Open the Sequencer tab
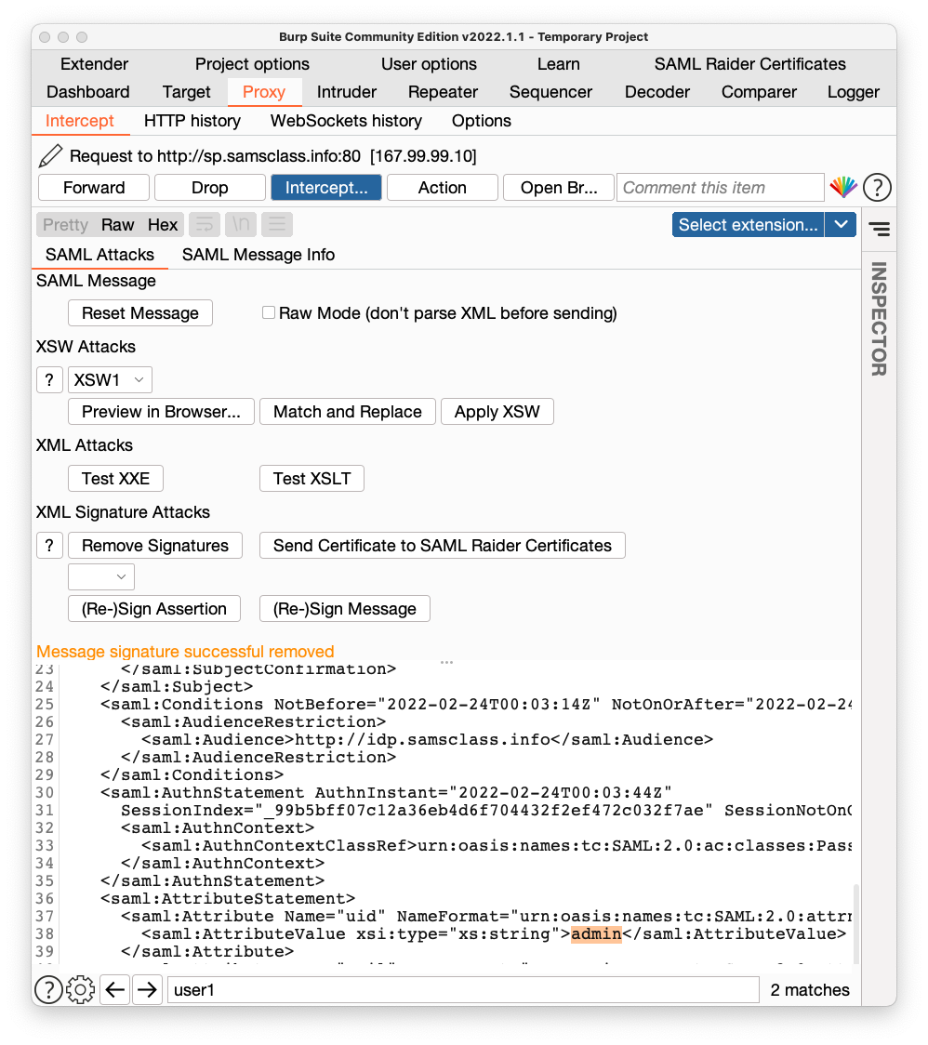 [x=550, y=92]
